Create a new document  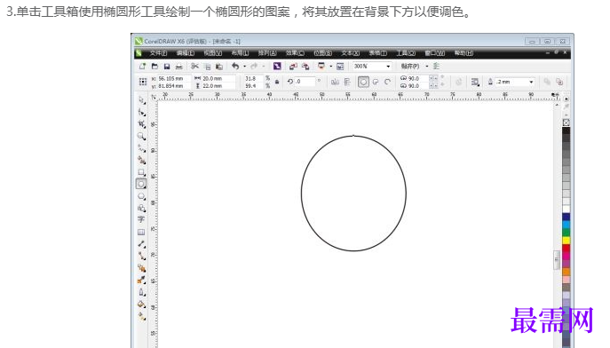point(142,67)
